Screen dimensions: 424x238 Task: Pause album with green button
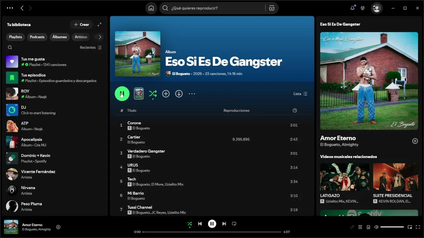tap(122, 94)
